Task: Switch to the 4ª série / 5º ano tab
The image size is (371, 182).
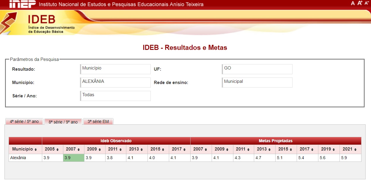Action: [24, 121]
